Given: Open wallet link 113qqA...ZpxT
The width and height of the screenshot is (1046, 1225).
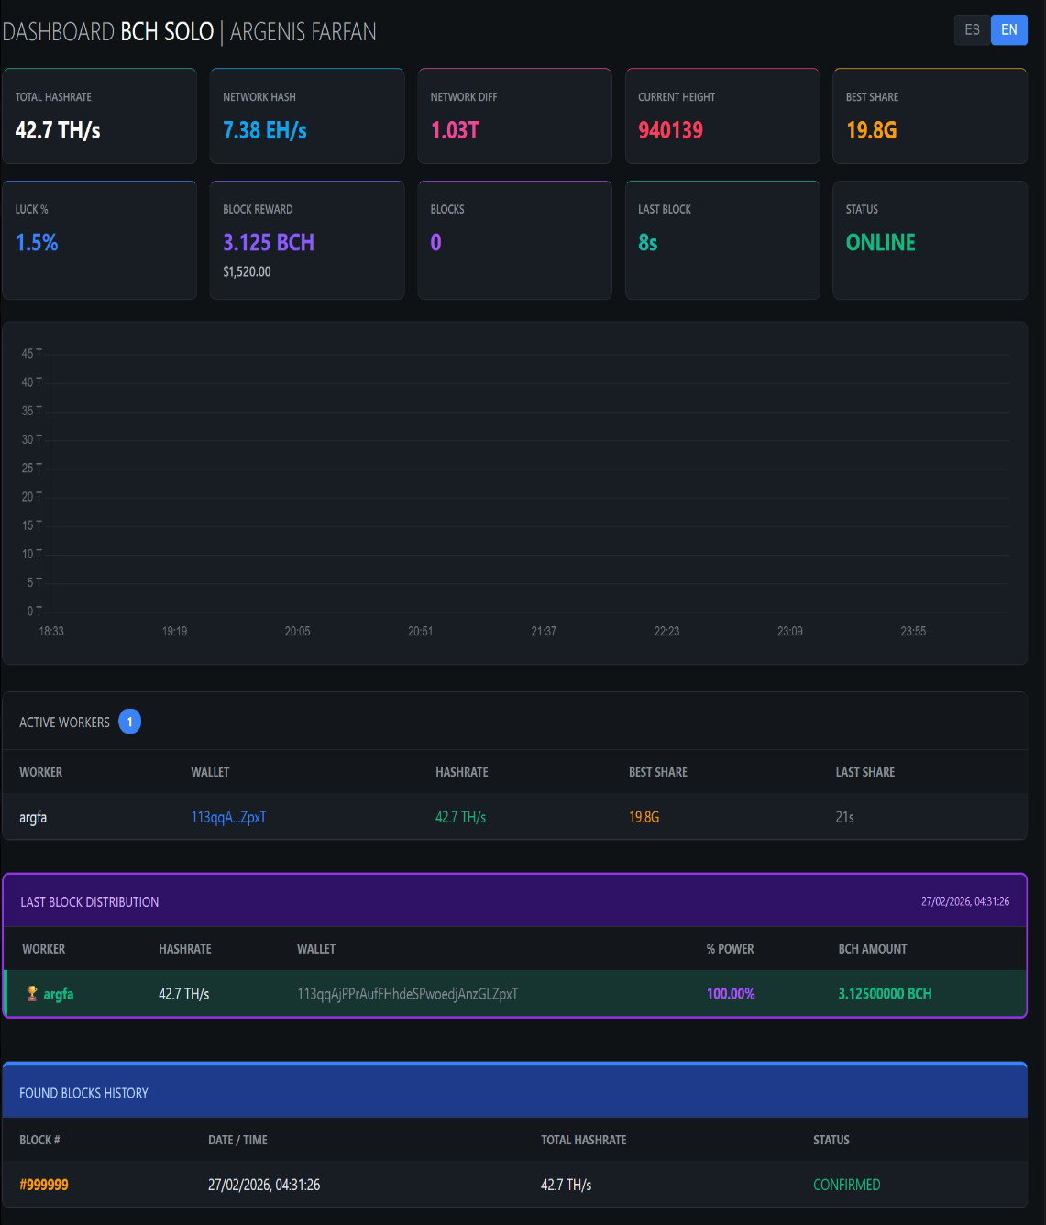Looking at the screenshot, I should tap(228, 817).
